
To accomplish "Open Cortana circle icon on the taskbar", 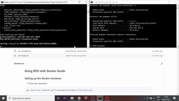I will click(58, 98).
